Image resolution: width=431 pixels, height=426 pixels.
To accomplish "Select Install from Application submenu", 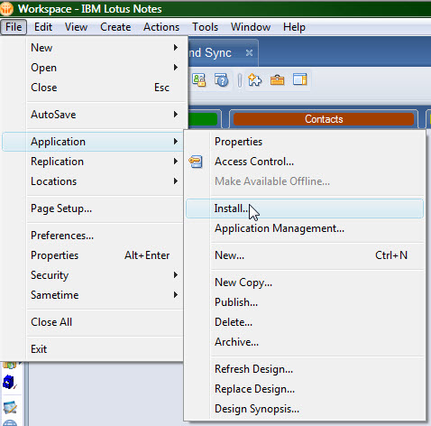I will [305, 208].
